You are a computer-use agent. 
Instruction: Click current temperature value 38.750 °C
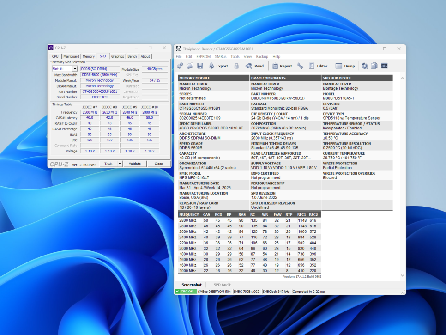342,158
